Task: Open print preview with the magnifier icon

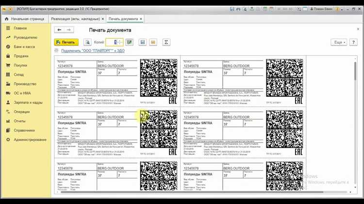Action: pyautogui.click(x=87, y=42)
